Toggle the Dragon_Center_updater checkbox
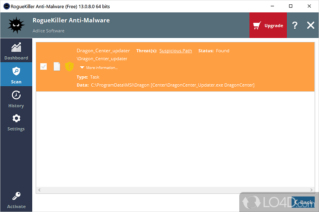Viewport: 319px width, 212px height. [43, 66]
